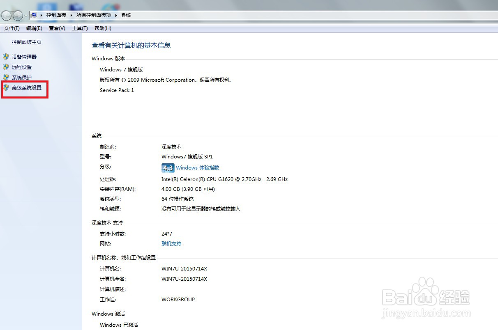Screen dimensions: 498x330
Task: Click the 4.3 experience index rating icon
Action: coord(168,168)
